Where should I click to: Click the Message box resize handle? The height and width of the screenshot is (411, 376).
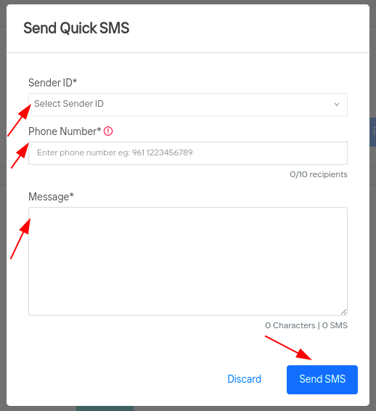(343, 312)
